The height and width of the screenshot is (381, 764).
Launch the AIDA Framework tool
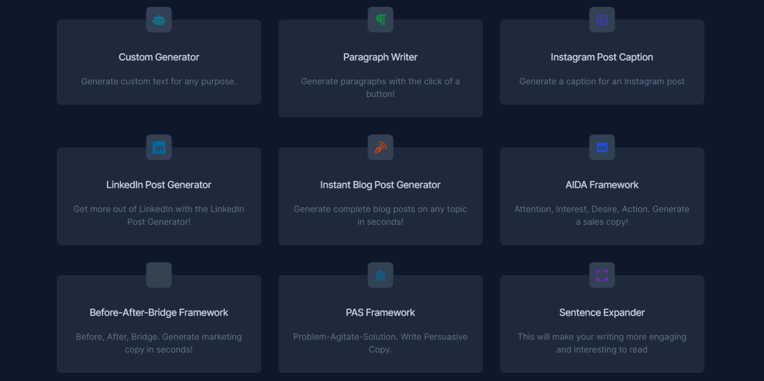(602, 195)
